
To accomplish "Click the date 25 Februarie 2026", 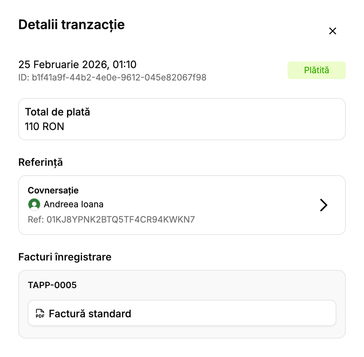I will [x=77, y=64].
